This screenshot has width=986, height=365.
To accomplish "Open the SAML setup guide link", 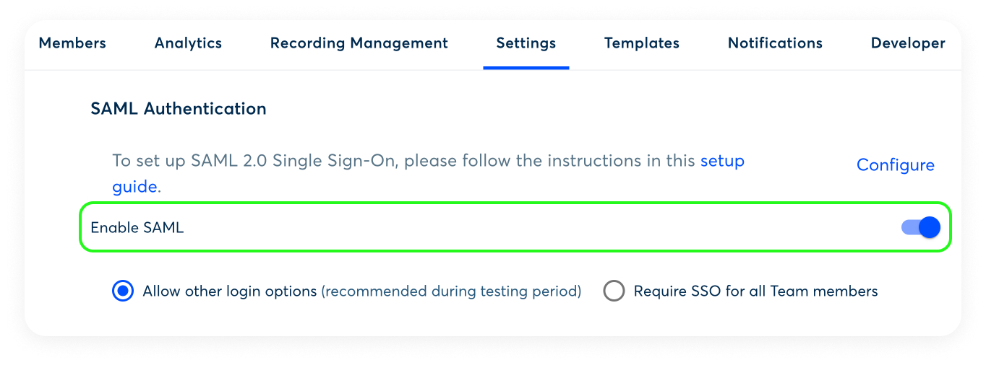I will click(x=721, y=161).
